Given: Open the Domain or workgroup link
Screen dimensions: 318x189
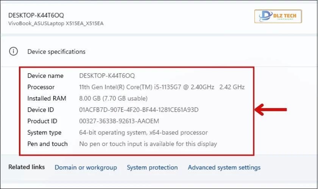Looking at the screenshot, I should (86, 167).
